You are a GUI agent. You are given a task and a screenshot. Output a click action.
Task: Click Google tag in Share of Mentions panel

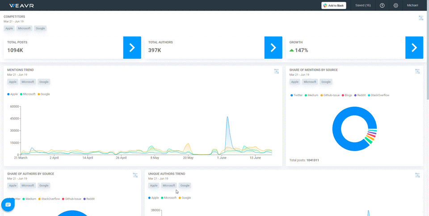326,82
